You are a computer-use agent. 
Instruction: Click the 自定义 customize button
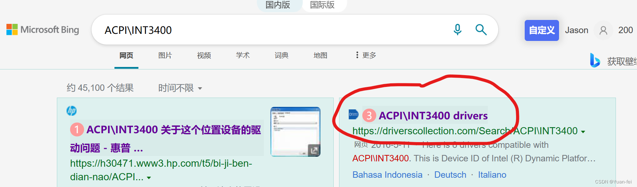click(542, 30)
